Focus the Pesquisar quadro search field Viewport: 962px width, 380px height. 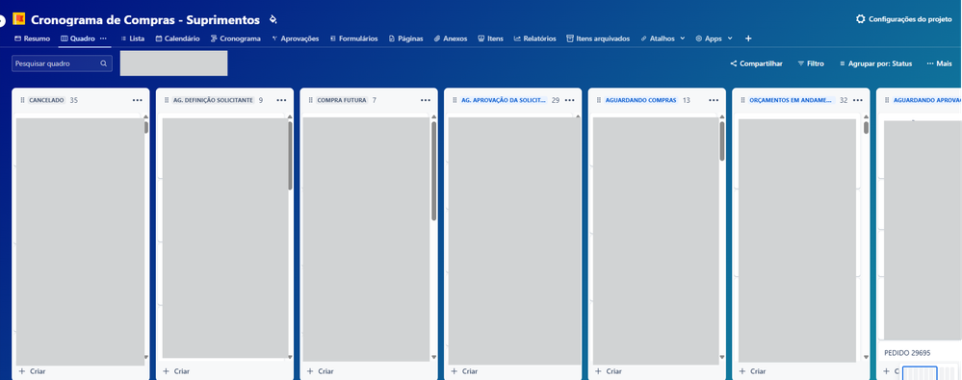tap(62, 63)
